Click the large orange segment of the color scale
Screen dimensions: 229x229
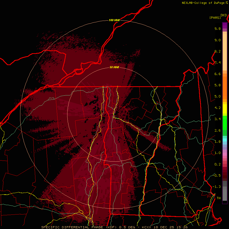tap(225, 88)
